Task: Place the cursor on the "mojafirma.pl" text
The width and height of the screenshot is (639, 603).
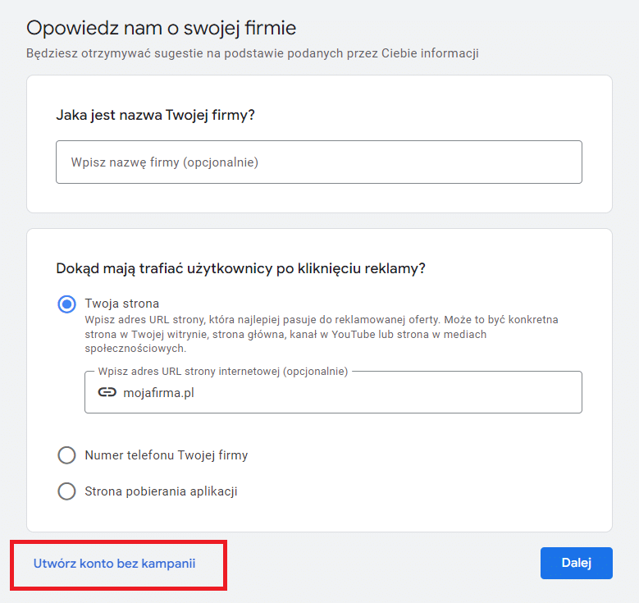Action: click(x=159, y=392)
